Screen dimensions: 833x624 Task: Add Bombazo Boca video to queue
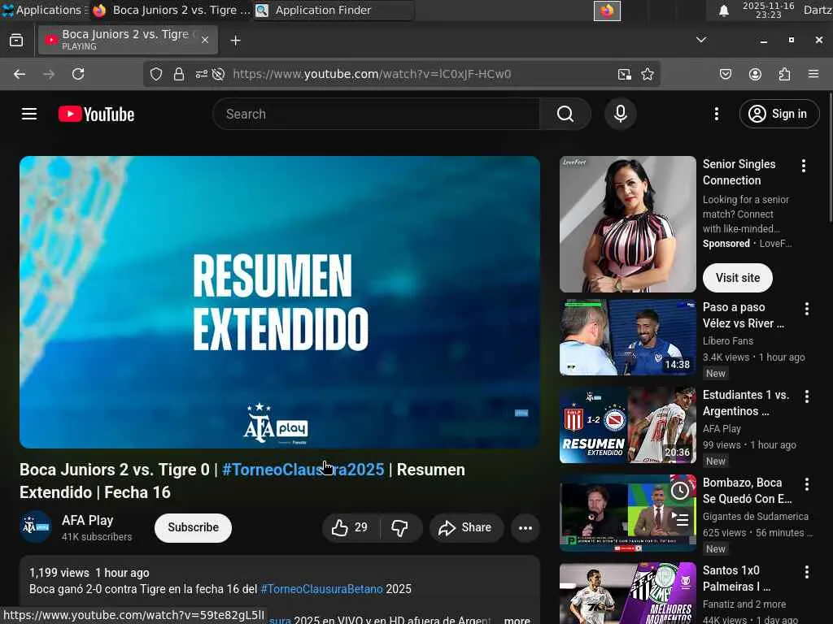pyautogui.click(x=680, y=519)
